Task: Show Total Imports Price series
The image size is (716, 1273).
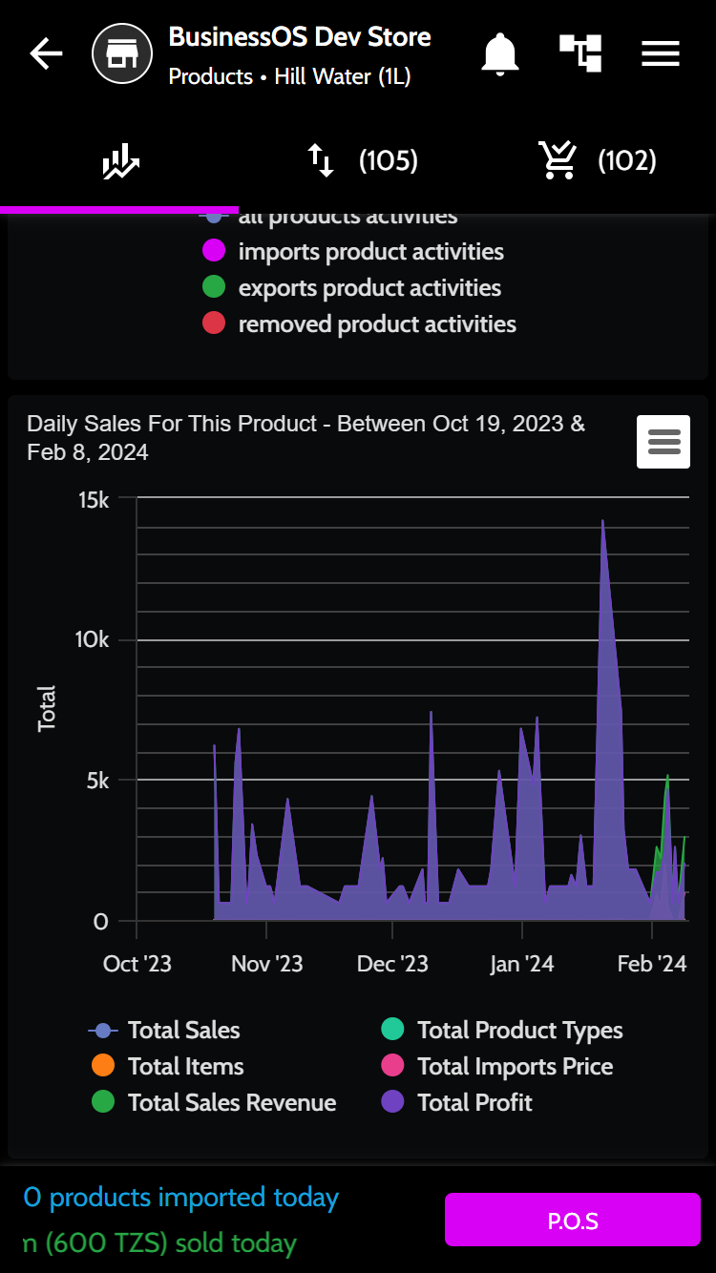Action: tap(514, 1067)
